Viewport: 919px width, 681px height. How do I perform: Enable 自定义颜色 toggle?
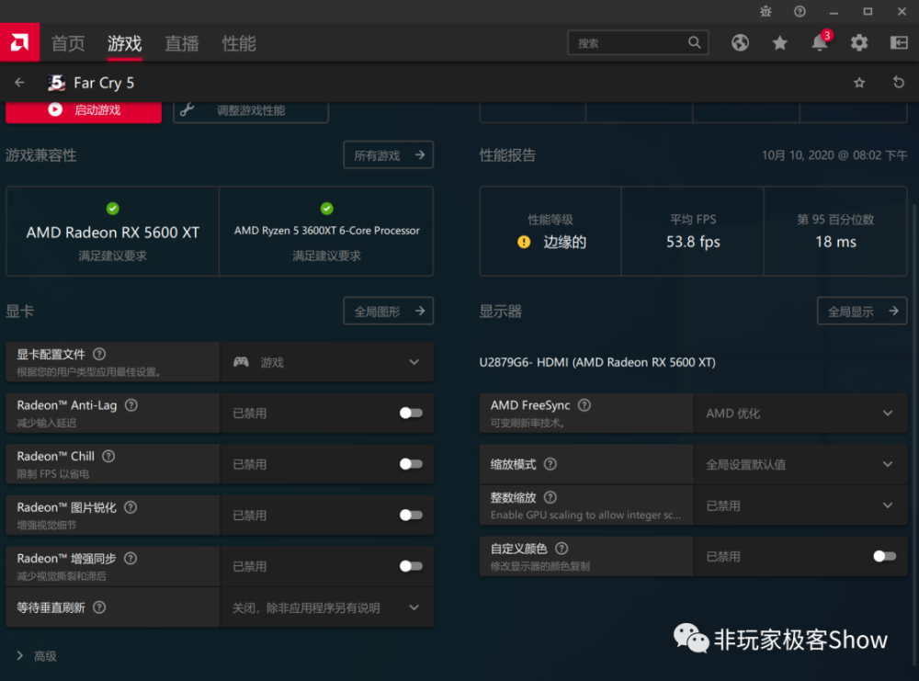[x=884, y=556]
